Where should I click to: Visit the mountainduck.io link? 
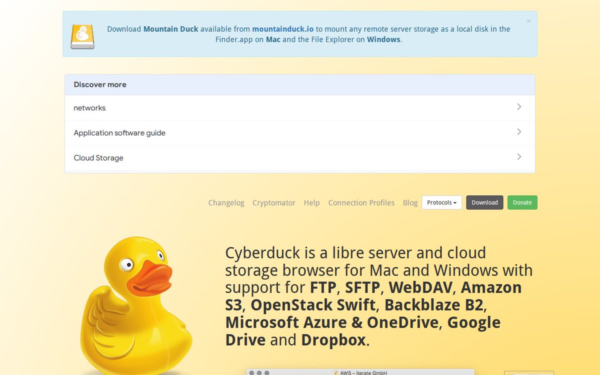283,29
